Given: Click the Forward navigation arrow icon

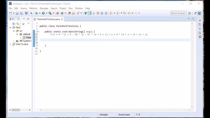Looking at the screenshot, I should (x=136, y=13).
